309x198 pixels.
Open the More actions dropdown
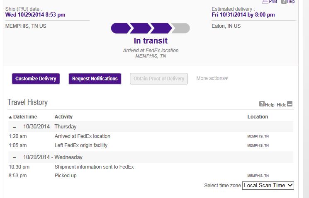tap(212, 78)
